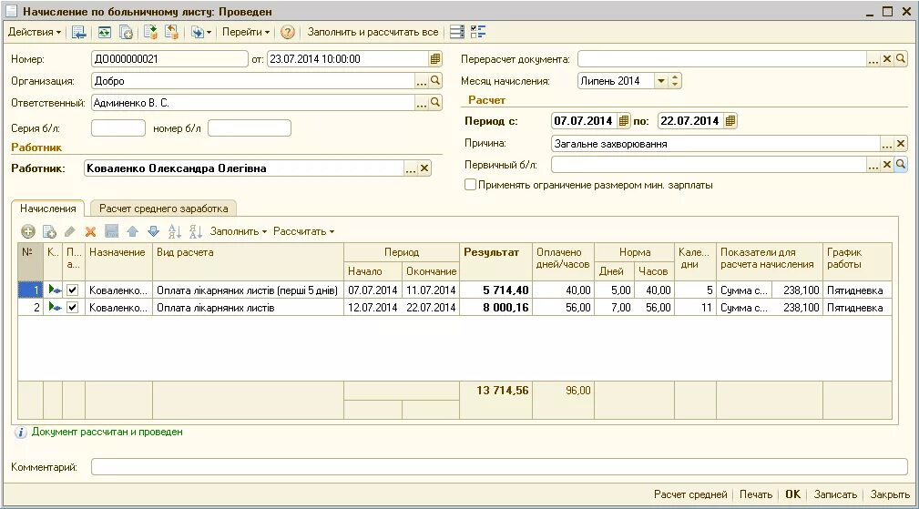Click the copy document toolbar icon
The width and height of the screenshot is (919, 509).
click(126, 32)
